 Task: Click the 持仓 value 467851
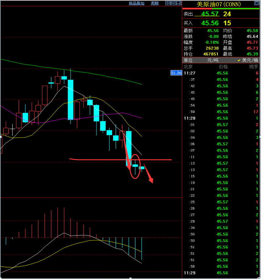tap(211, 54)
